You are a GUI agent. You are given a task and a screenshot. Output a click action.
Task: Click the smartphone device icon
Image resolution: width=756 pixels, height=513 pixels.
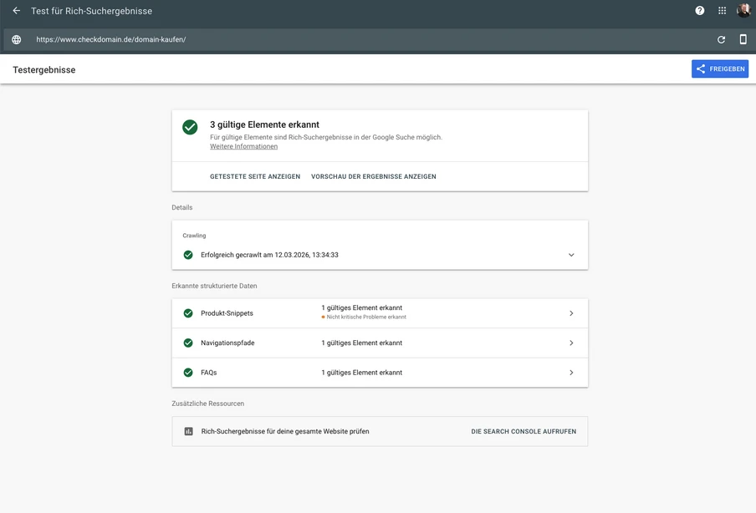coord(742,38)
